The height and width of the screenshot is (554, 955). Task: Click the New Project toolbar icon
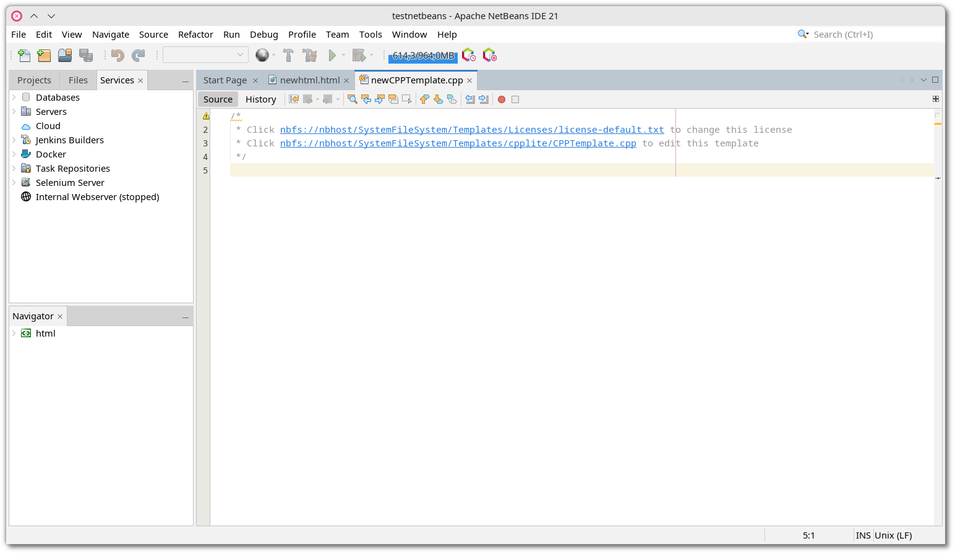(x=44, y=56)
